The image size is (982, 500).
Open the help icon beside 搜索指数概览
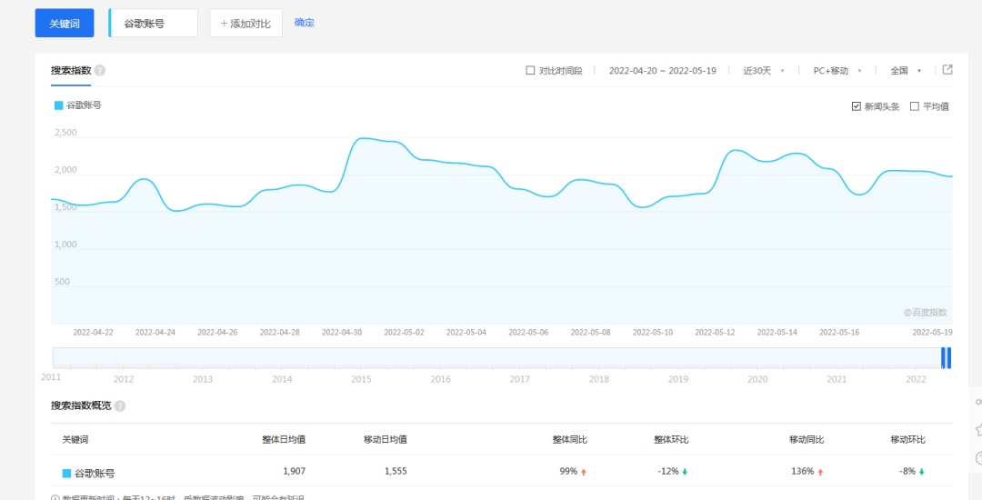120,406
